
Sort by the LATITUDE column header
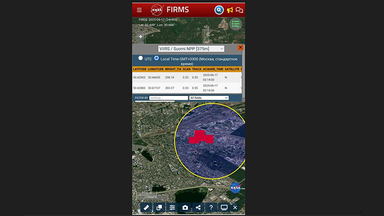click(140, 69)
